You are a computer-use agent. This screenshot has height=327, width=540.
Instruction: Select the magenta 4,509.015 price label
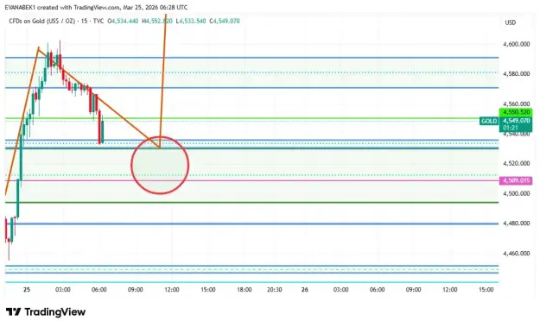coord(516,180)
